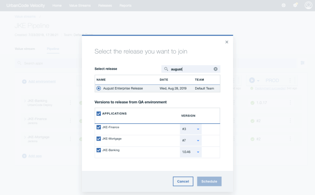
Task: Uncheck the JKE-Banking checkbox
Action: click(98, 150)
